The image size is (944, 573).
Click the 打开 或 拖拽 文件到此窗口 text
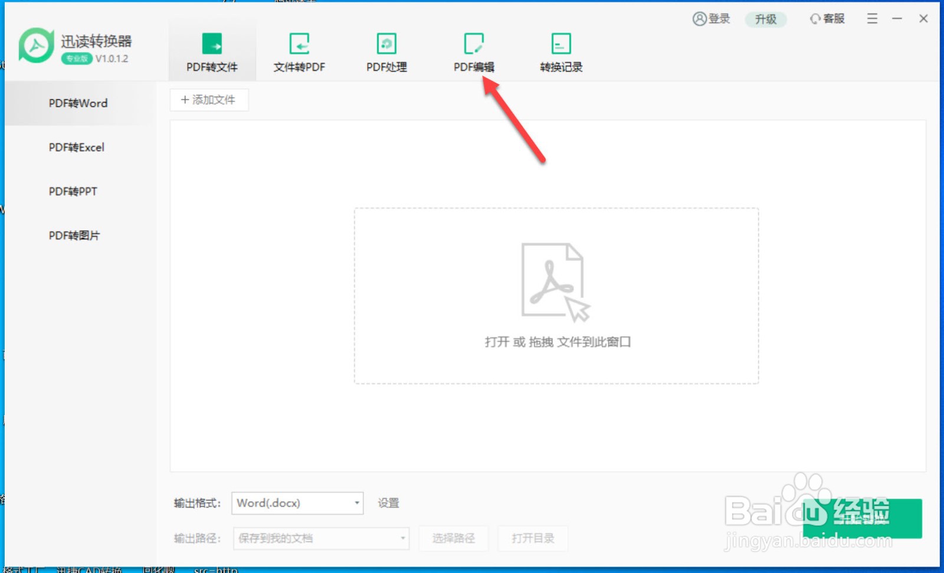pos(558,342)
